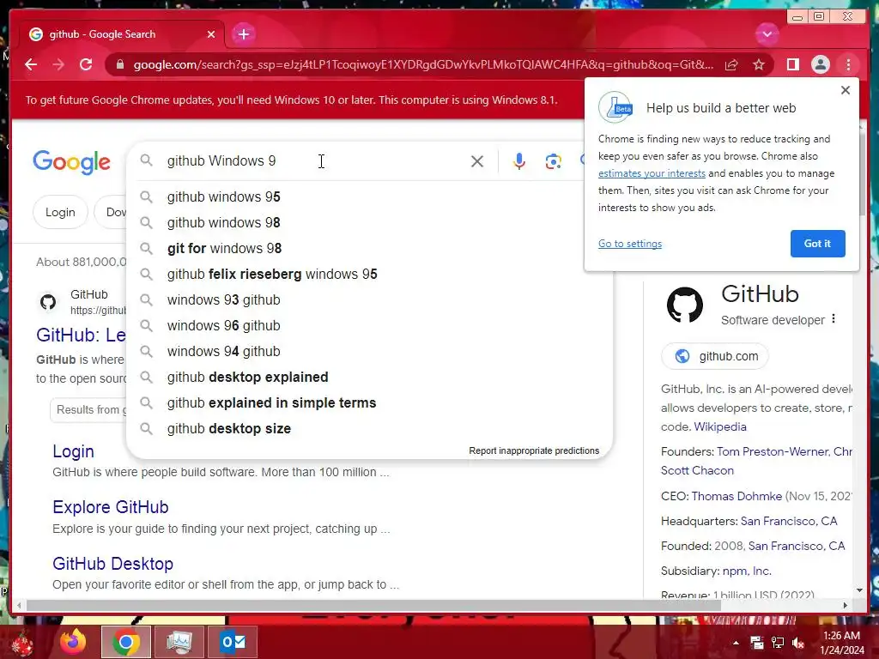Open the GitHub Desktop result

click(112, 563)
